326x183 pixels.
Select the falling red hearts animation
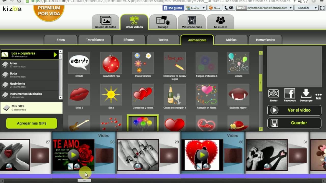(111, 124)
